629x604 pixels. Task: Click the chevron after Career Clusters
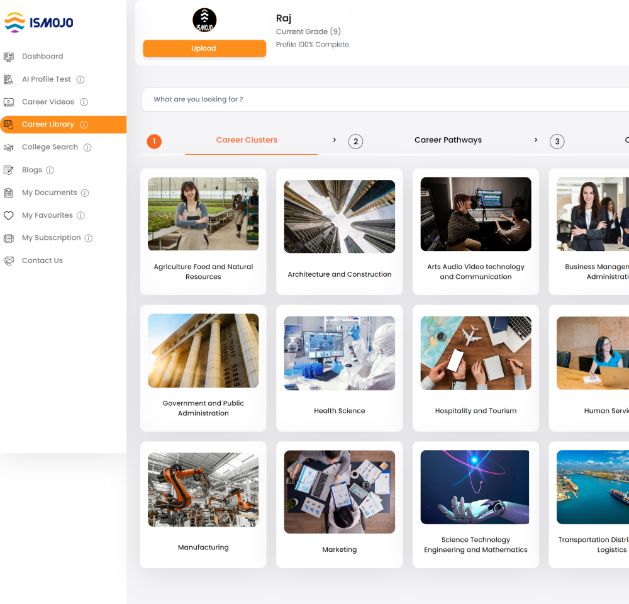click(334, 140)
